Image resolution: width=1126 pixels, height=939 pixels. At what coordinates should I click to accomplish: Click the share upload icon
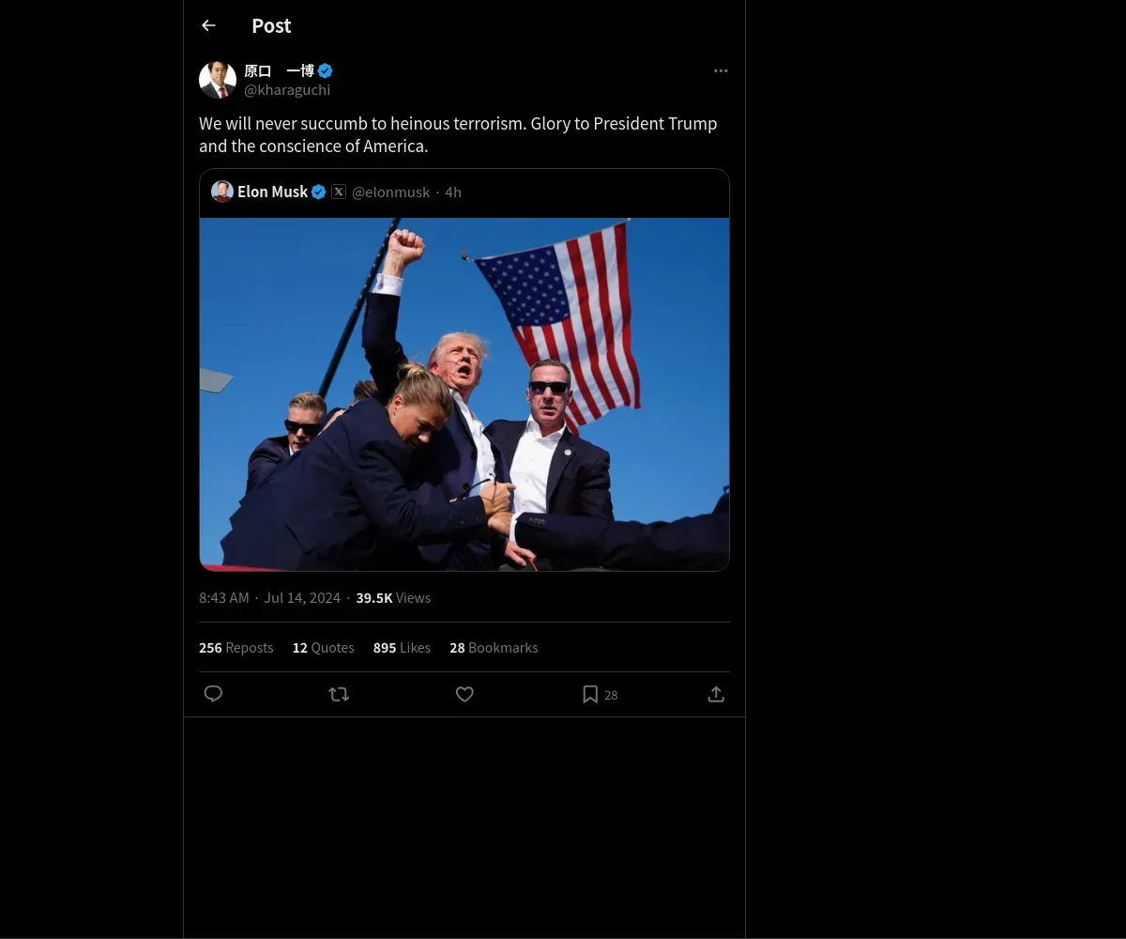pyautogui.click(x=716, y=694)
